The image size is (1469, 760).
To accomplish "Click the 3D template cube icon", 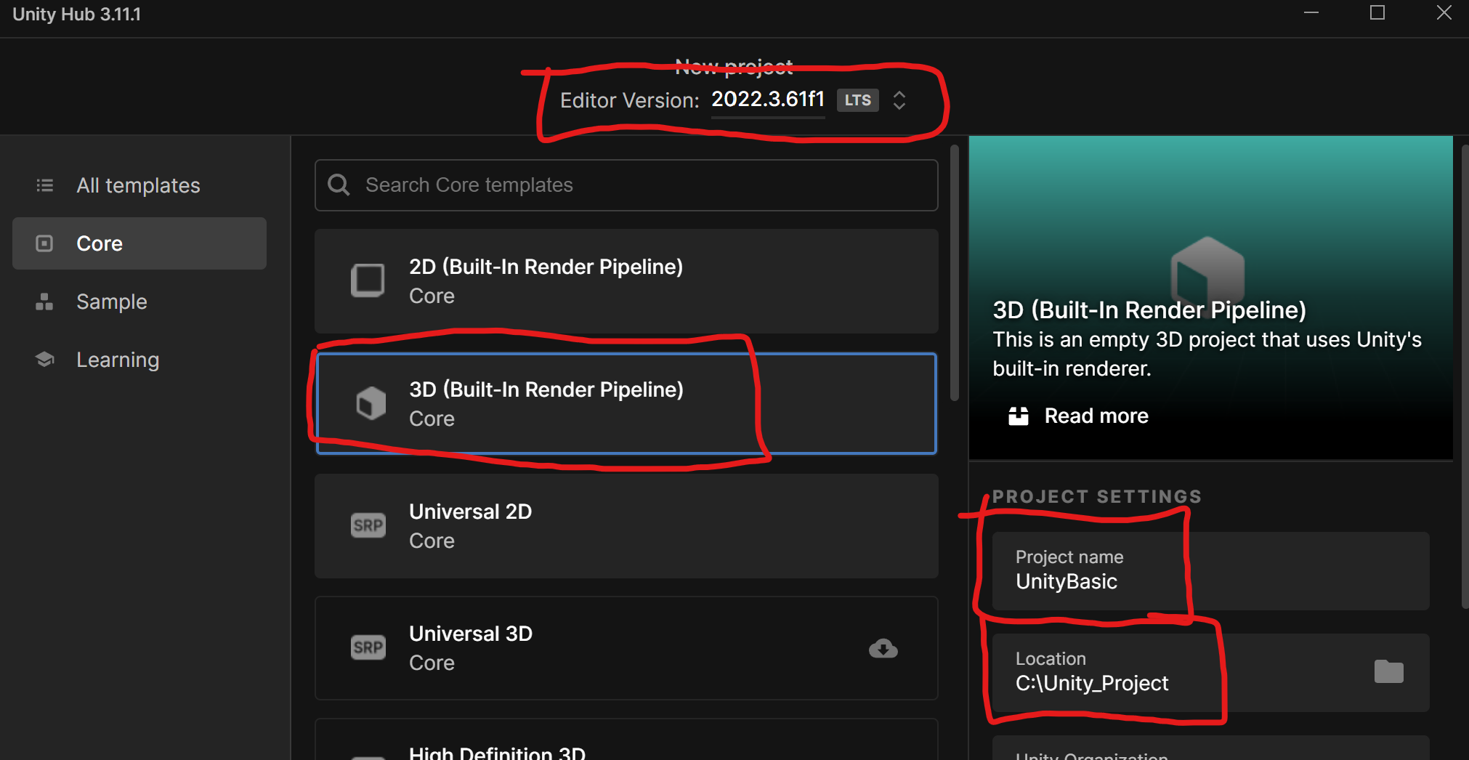I will click(371, 403).
